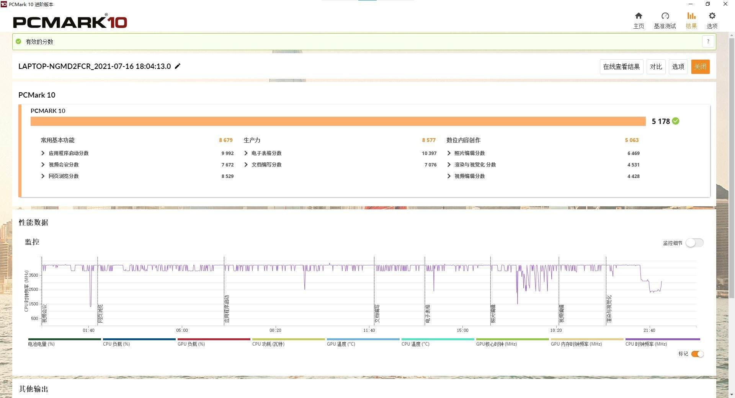Click the 应用程序启动分数 value 9 992
Screen dimensions: 735x398
click(x=227, y=153)
